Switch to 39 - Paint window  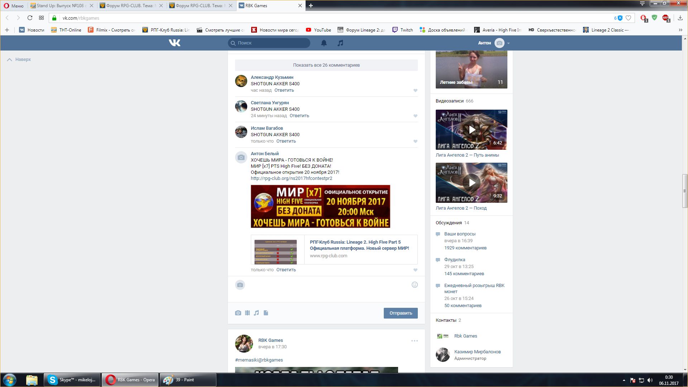pos(188,380)
